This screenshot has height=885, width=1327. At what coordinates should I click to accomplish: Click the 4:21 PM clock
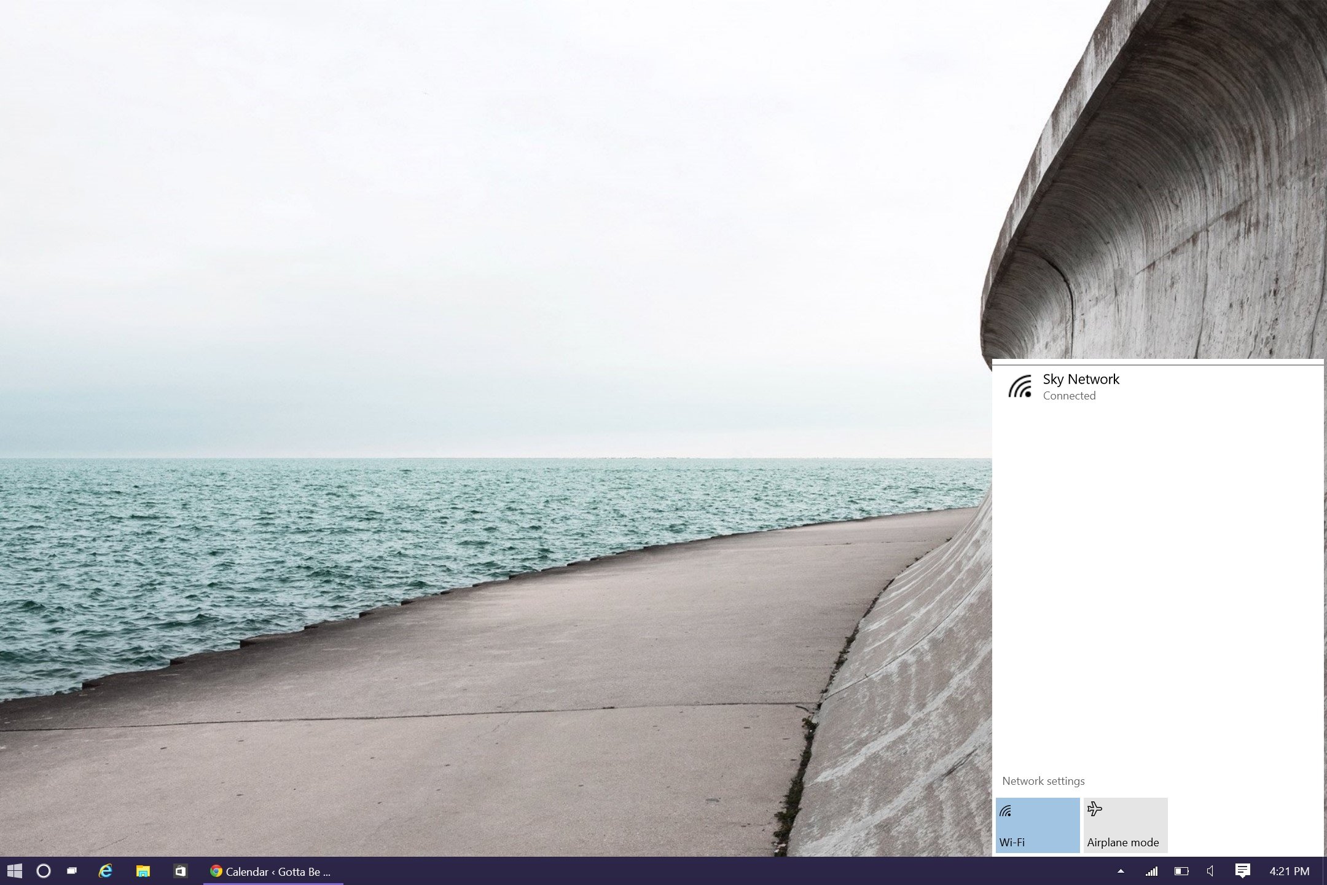tap(1289, 871)
